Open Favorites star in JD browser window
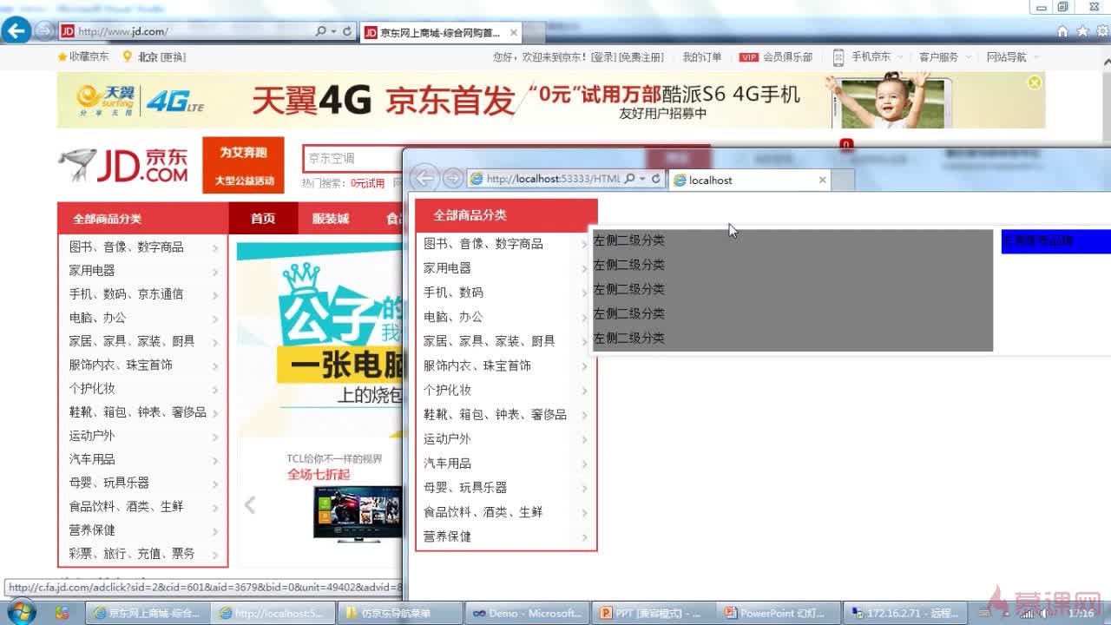This screenshot has width=1111, height=625. tap(1081, 31)
